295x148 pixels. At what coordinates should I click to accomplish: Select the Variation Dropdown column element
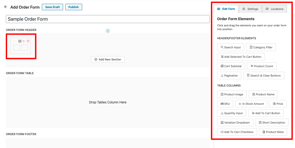tap(235, 122)
